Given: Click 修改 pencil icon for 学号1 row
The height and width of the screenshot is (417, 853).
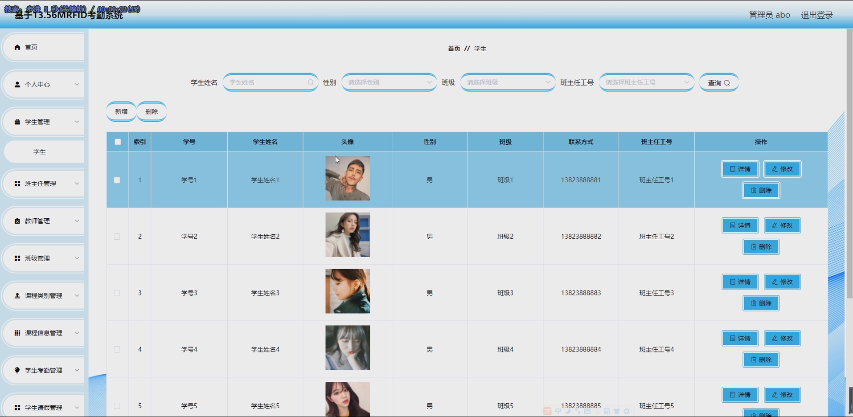Looking at the screenshot, I should coord(775,169).
